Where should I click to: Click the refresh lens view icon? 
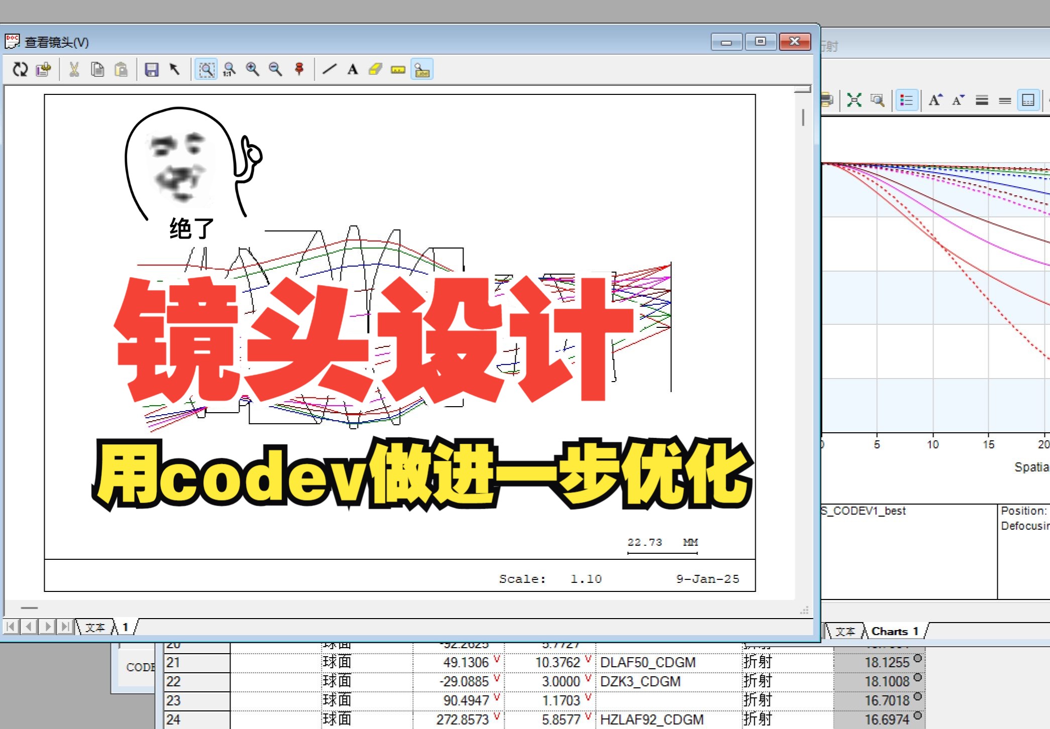[x=21, y=70]
